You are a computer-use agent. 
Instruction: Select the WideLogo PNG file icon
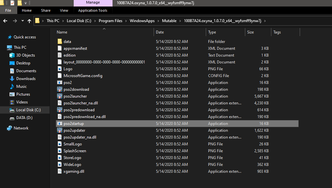point(60,164)
